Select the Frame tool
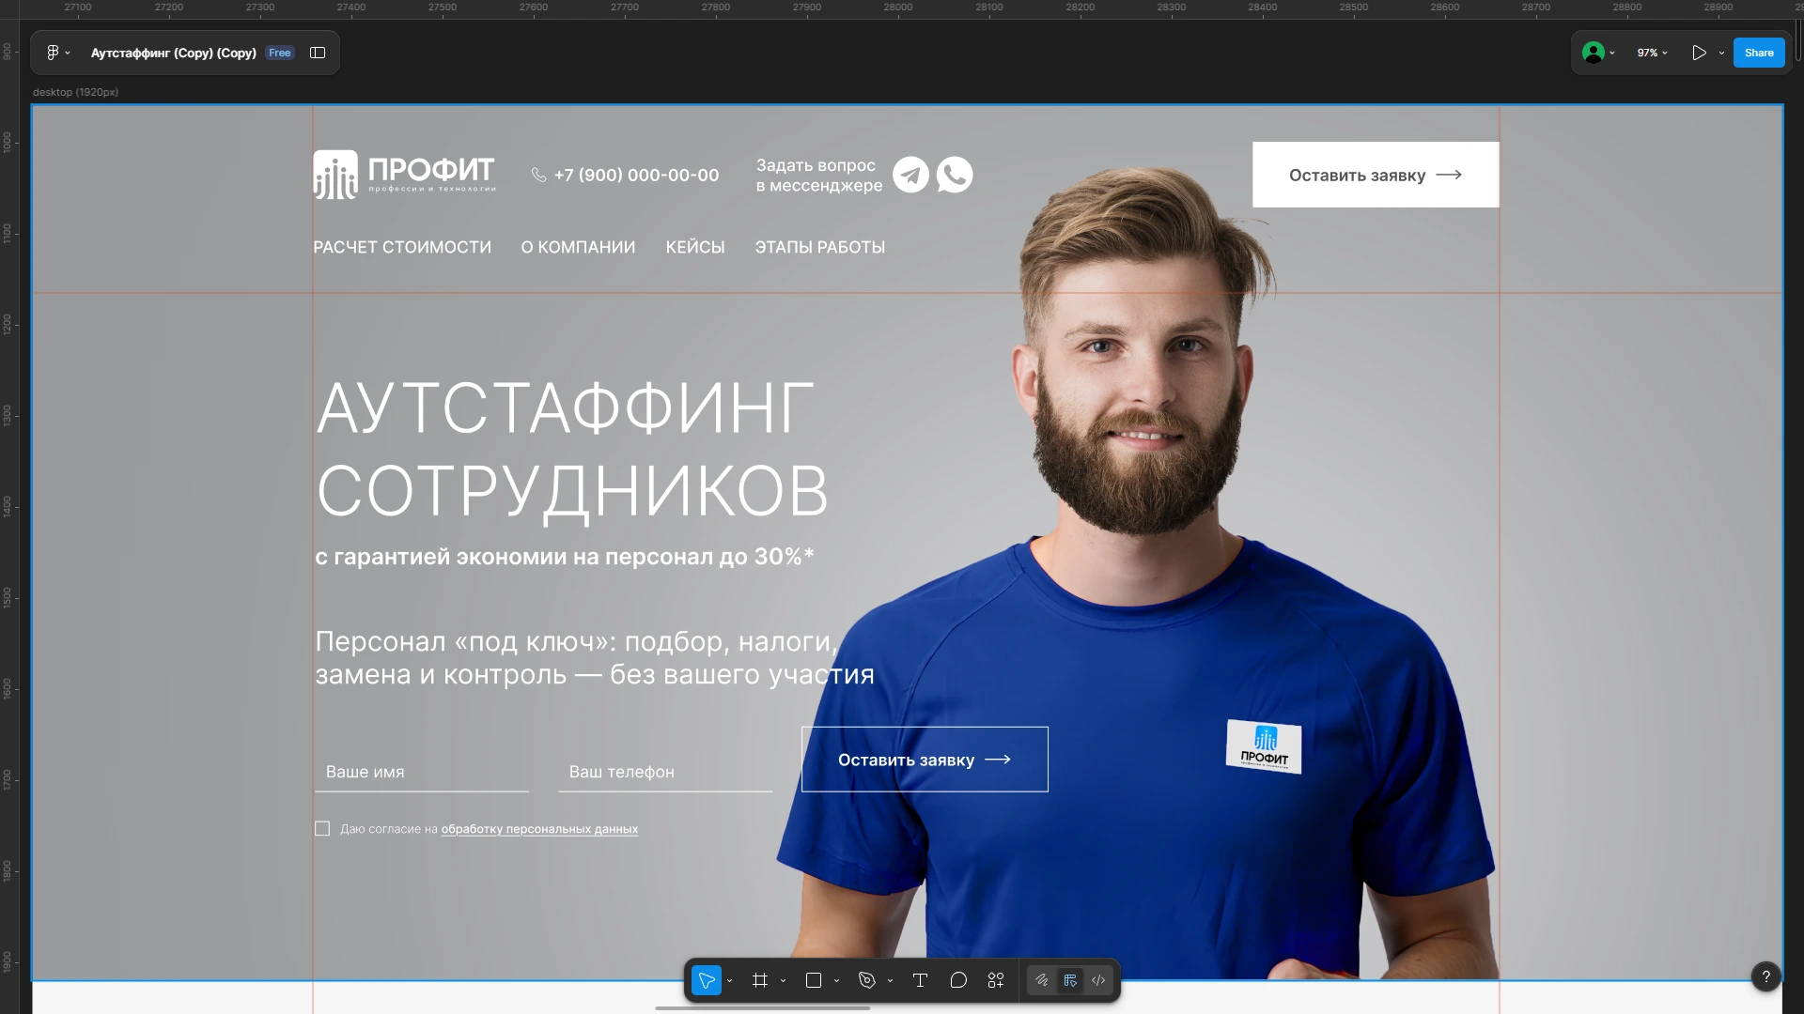 coord(760,980)
